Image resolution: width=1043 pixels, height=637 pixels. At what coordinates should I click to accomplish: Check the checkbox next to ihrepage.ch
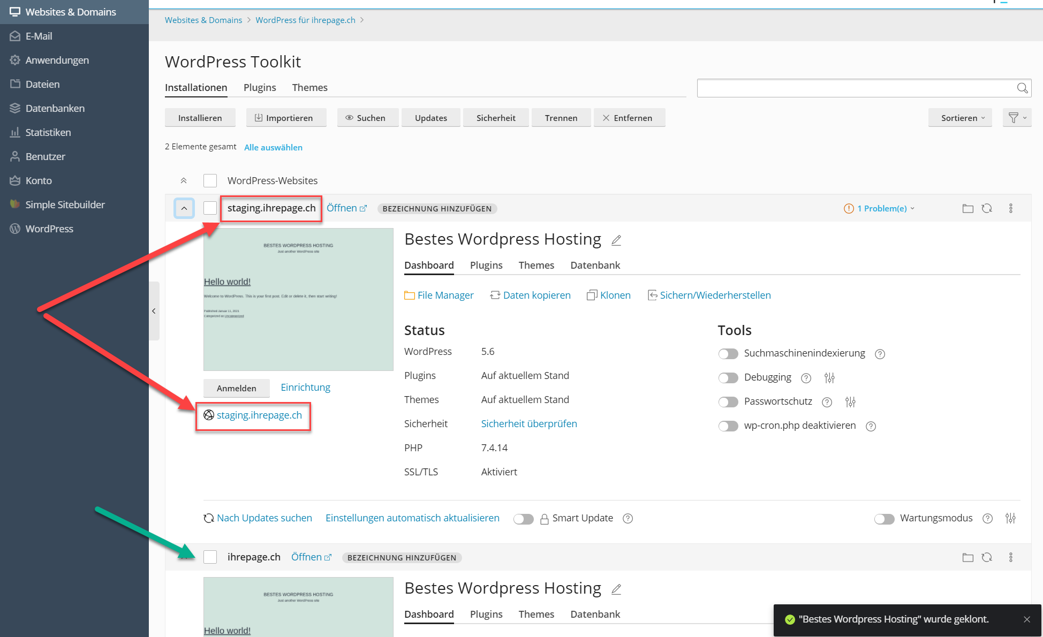point(210,557)
